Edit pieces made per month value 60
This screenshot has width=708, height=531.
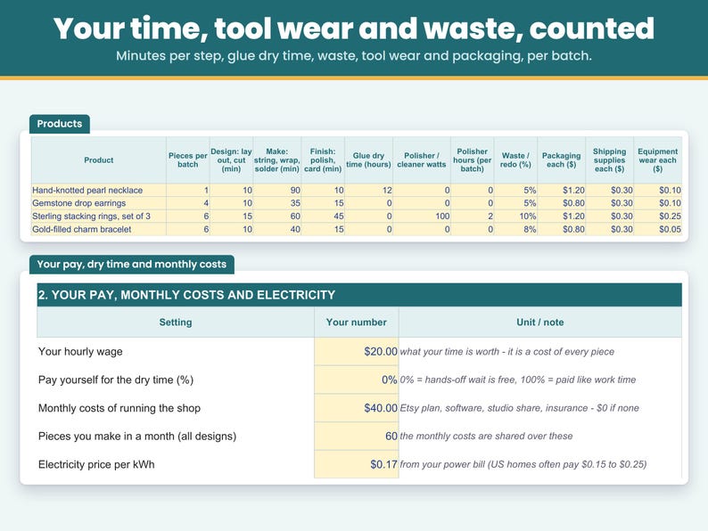pyautogui.click(x=357, y=437)
